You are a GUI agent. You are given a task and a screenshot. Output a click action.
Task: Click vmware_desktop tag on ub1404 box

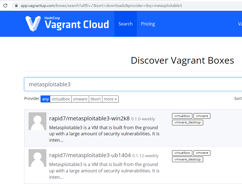[188, 159]
